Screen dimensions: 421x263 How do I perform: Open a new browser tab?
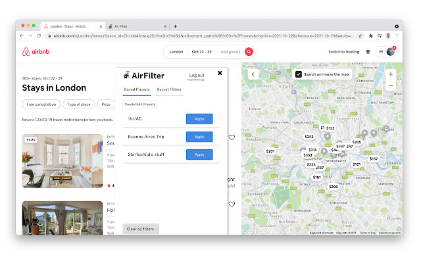175,26
